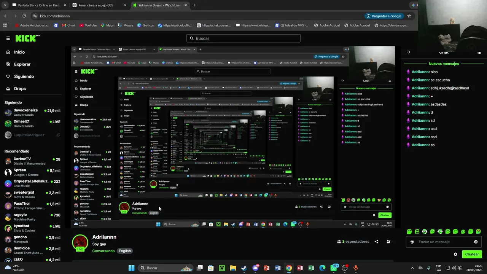Open kyootbot recommended channel
Viewport: 487px width, 274px height.
click(32, 228)
